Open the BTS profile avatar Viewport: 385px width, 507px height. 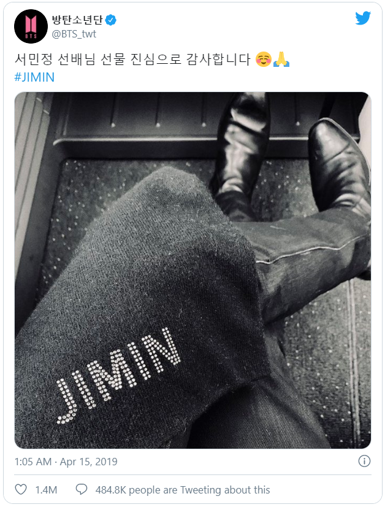click(x=31, y=26)
